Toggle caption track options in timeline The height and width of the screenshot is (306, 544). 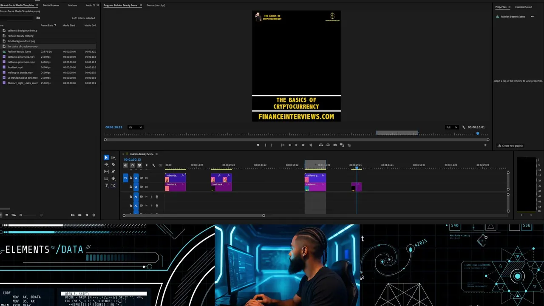click(160, 165)
